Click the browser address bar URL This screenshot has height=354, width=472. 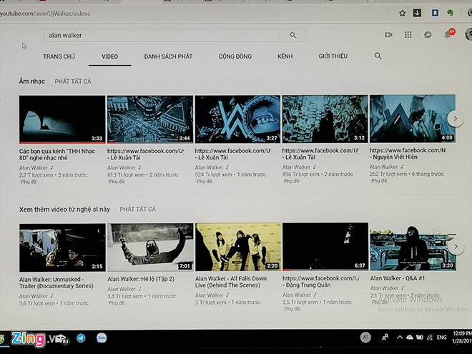pos(45,14)
